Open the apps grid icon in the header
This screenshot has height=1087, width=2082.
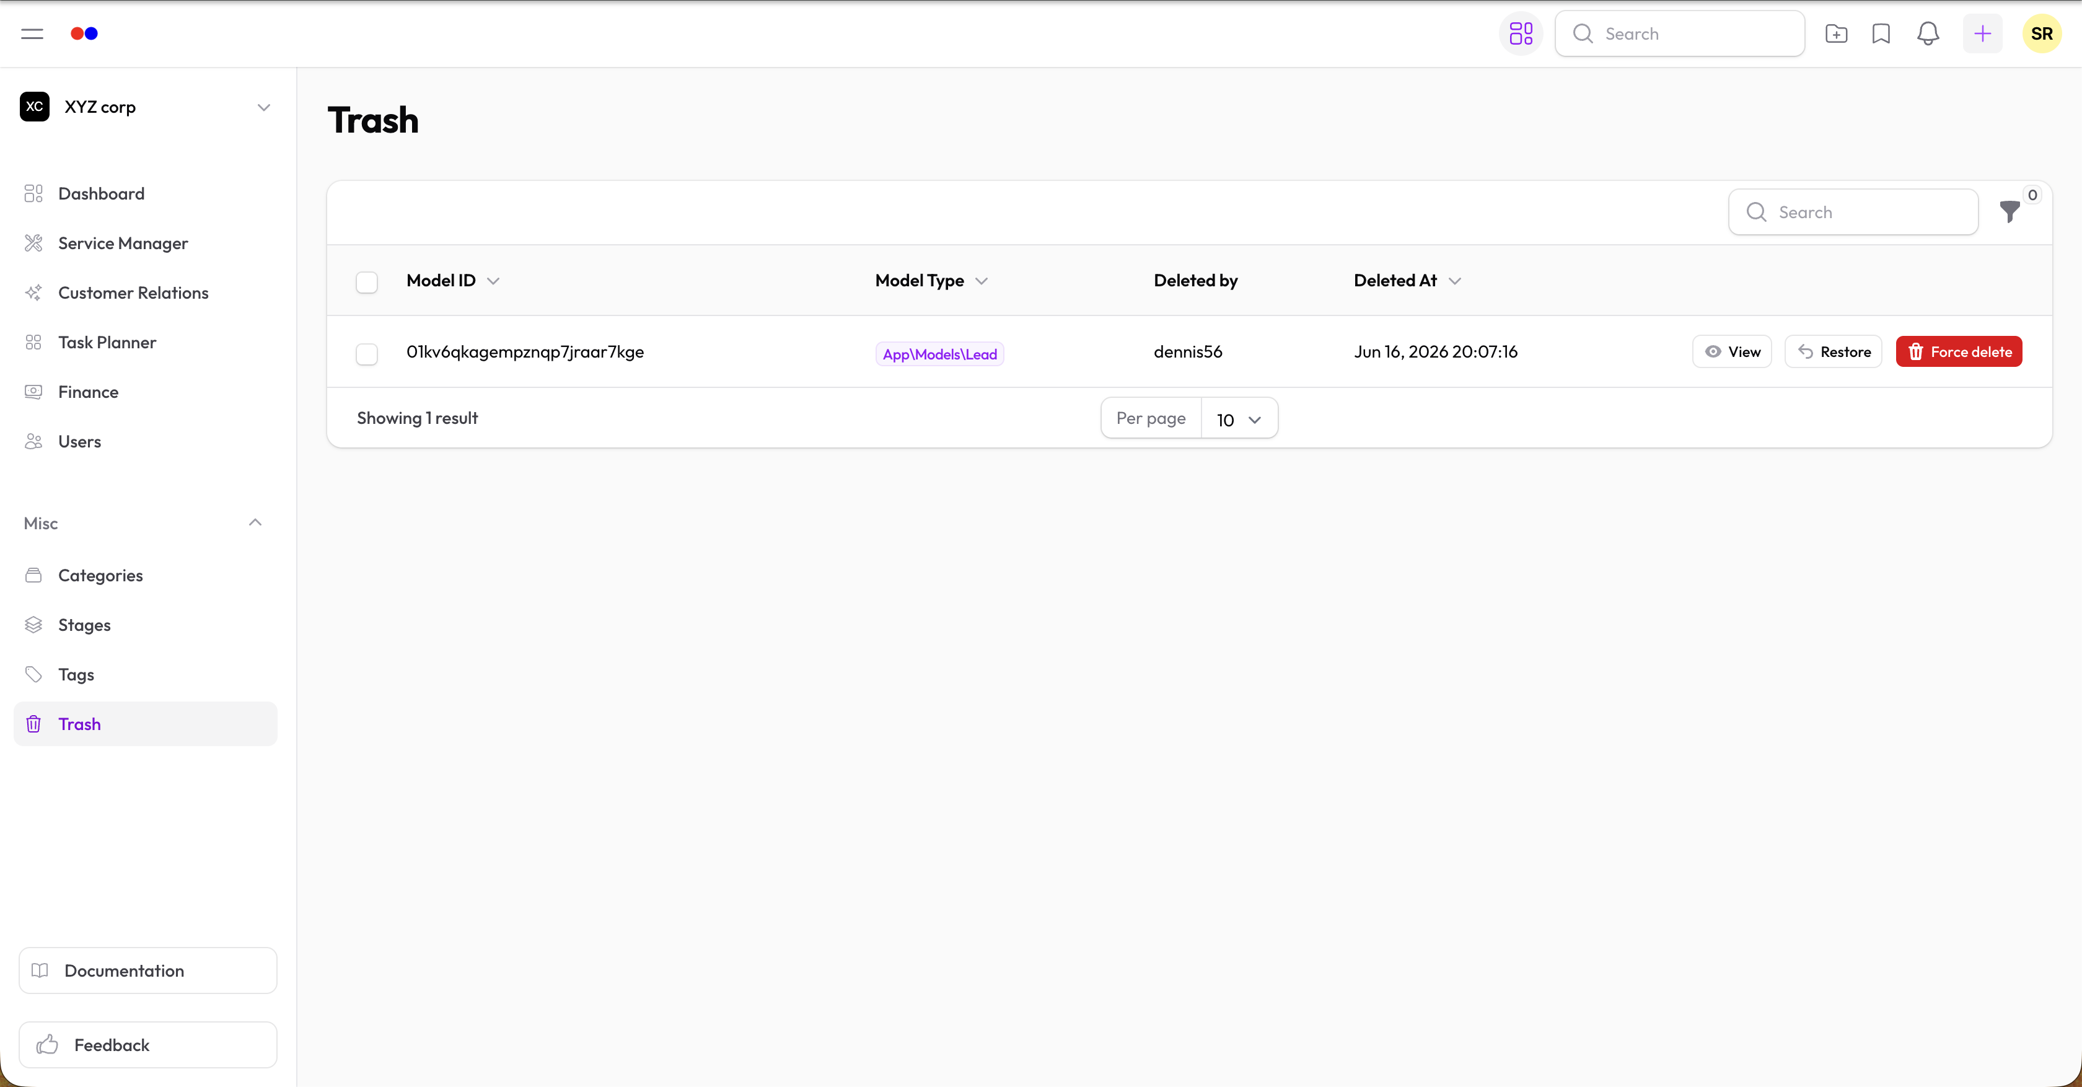coord(1520,34)
